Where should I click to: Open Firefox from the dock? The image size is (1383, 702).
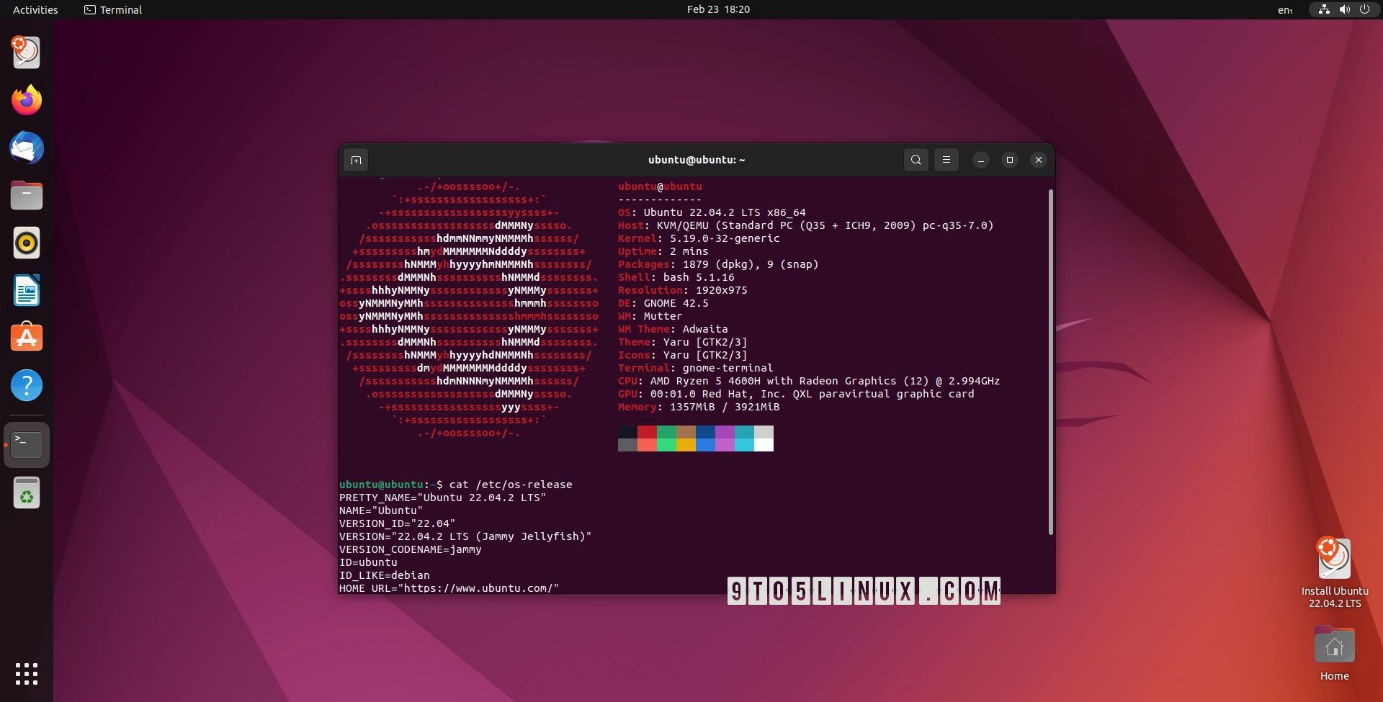click(x=27, y=100)
